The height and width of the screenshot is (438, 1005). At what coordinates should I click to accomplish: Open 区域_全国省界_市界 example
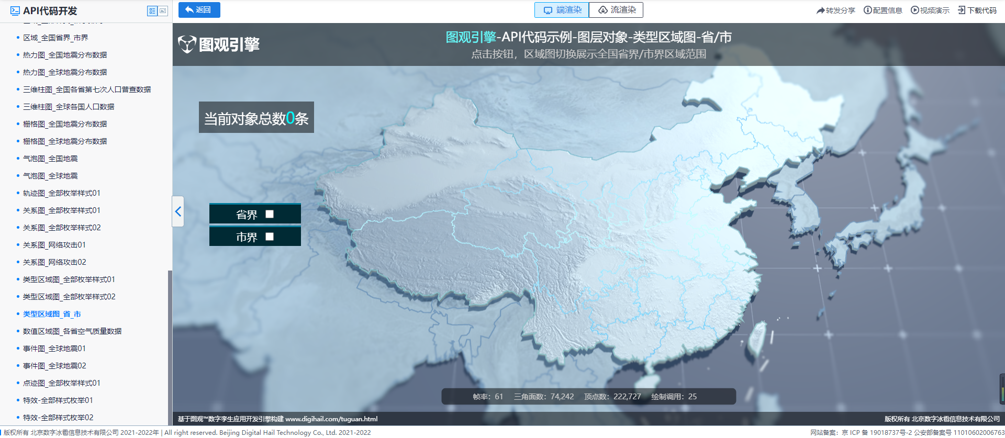pyautogui.click(x=55, y=38)
